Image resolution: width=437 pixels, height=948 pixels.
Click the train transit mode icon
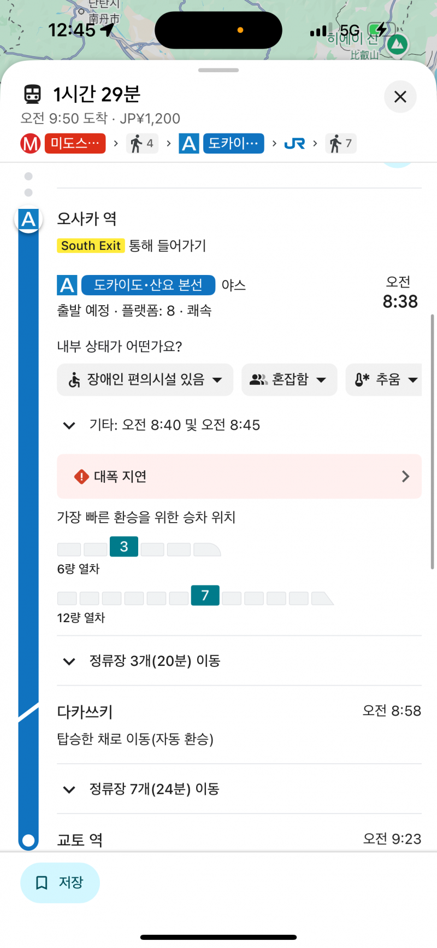(33, 94)
